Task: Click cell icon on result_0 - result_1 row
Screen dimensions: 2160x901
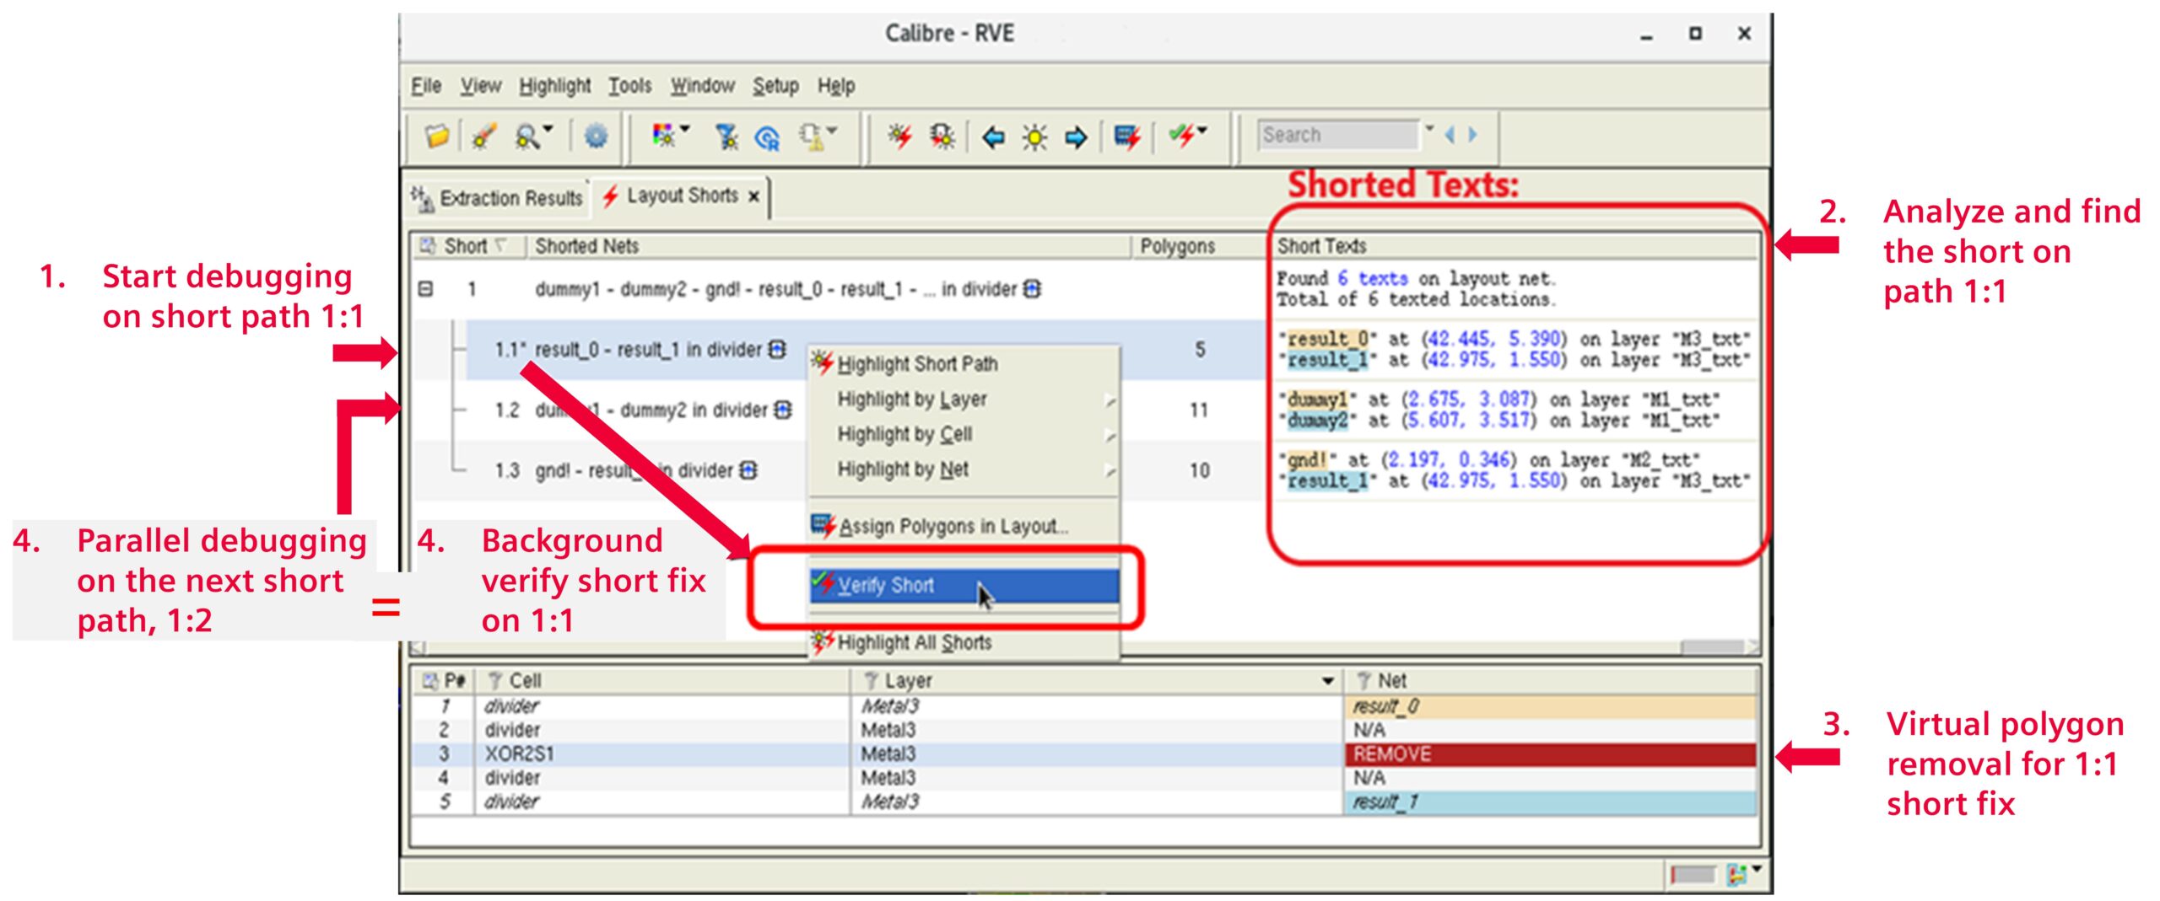Action: (x=777, y=349)
